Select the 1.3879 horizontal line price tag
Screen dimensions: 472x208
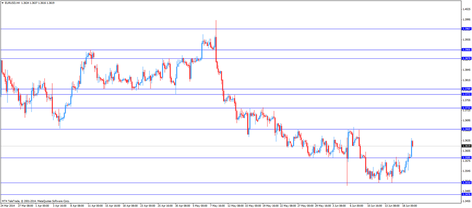(x=466, y=58)
